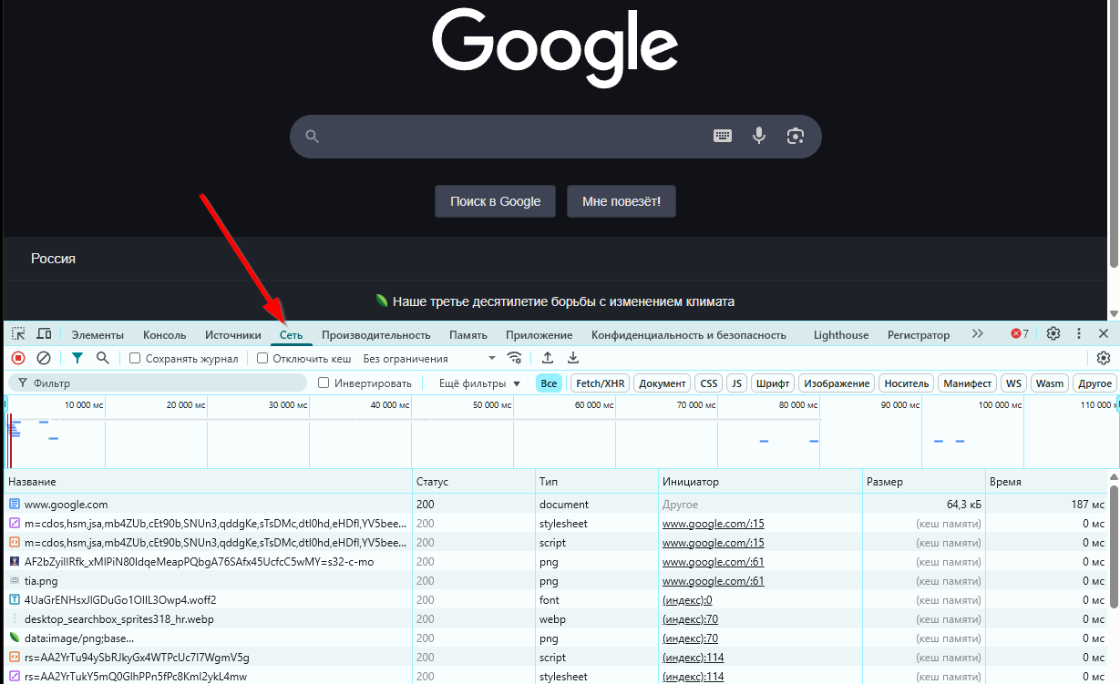
Task: Enable 'Сохранять журнал' checkbox
Action: tap(135, 359)
